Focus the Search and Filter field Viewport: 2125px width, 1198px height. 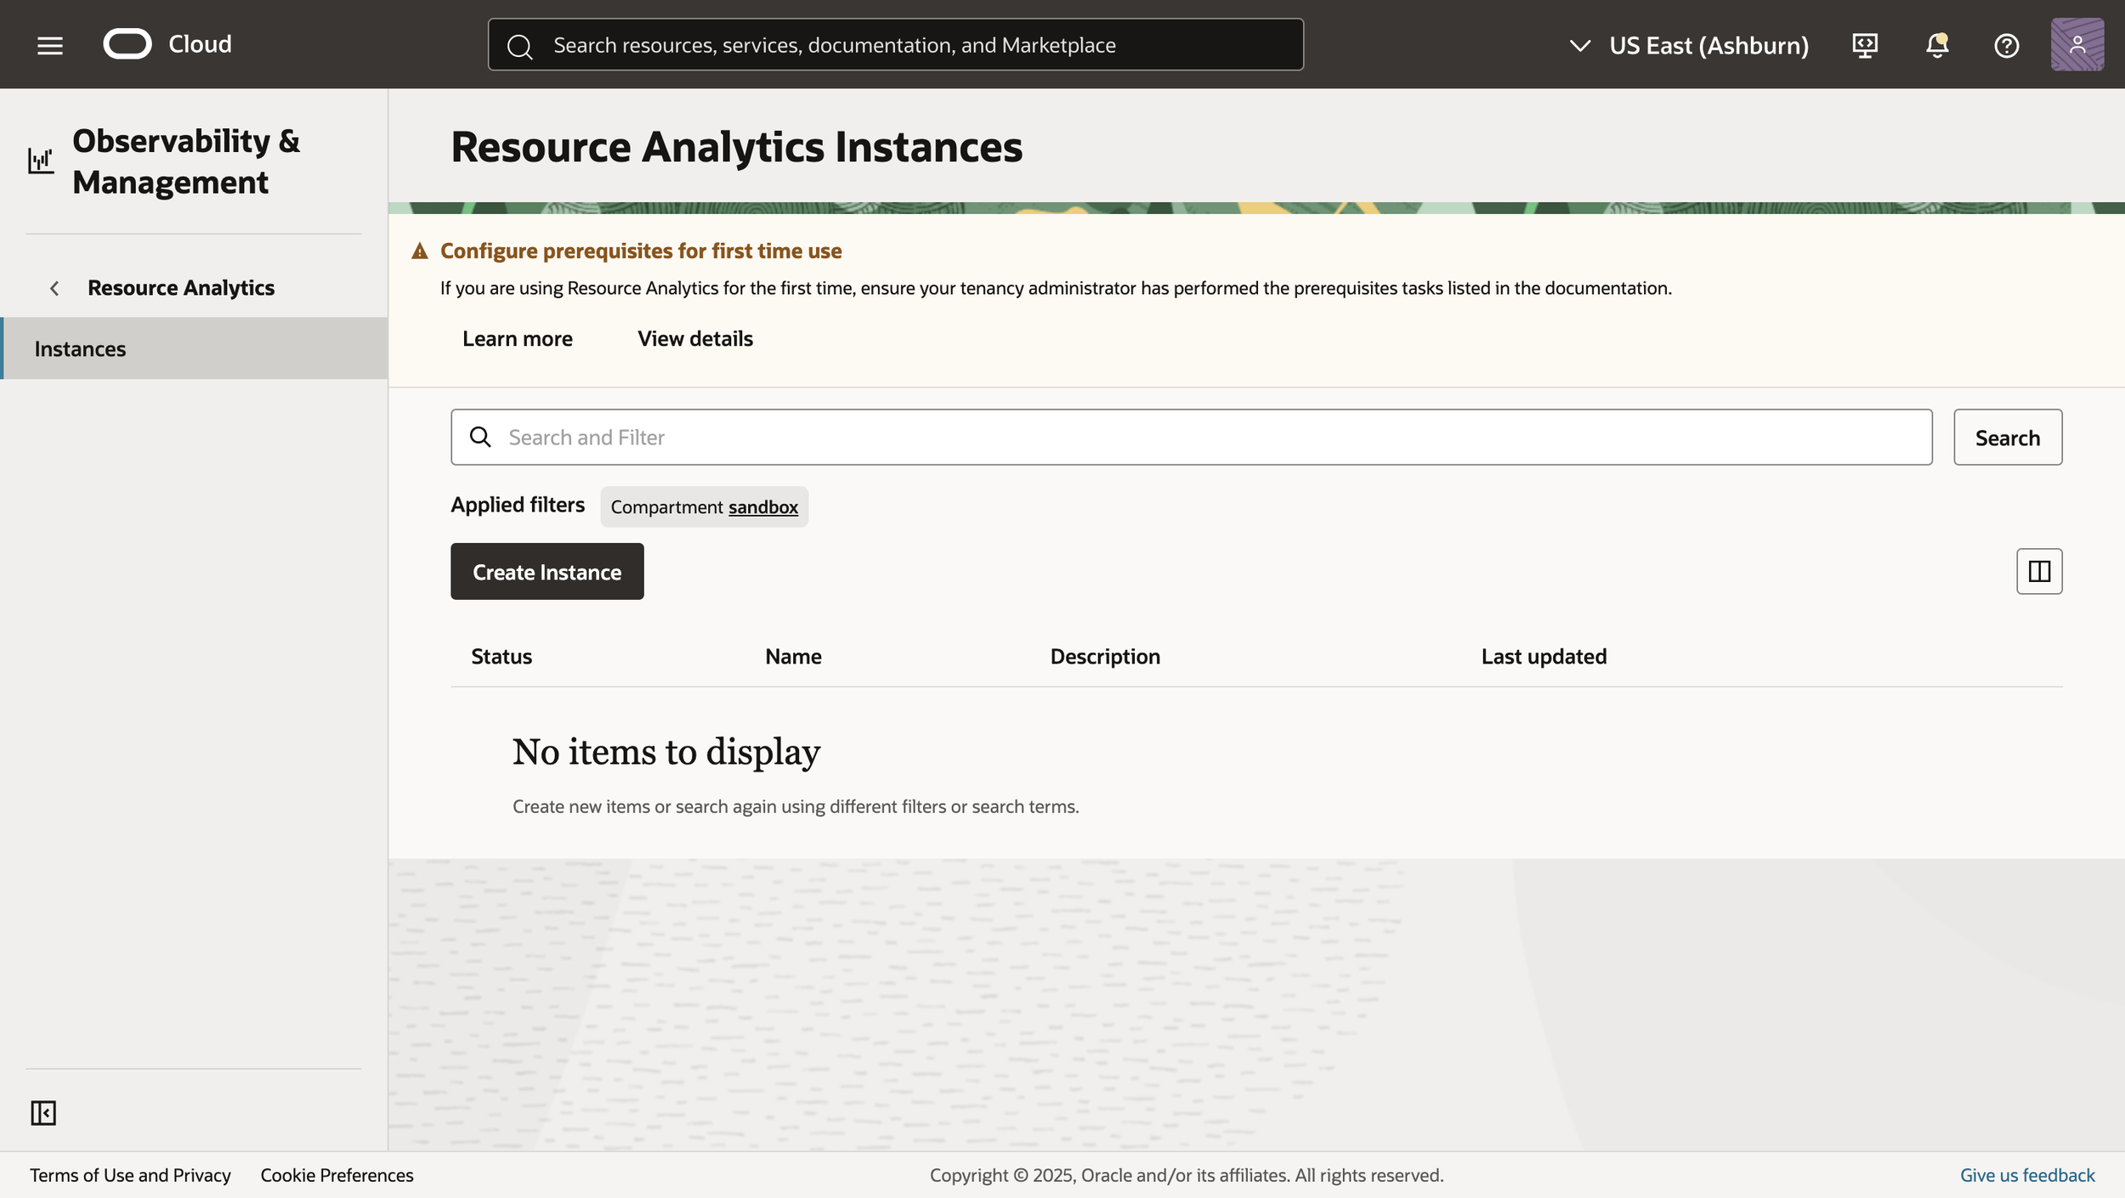[1190, 438]
